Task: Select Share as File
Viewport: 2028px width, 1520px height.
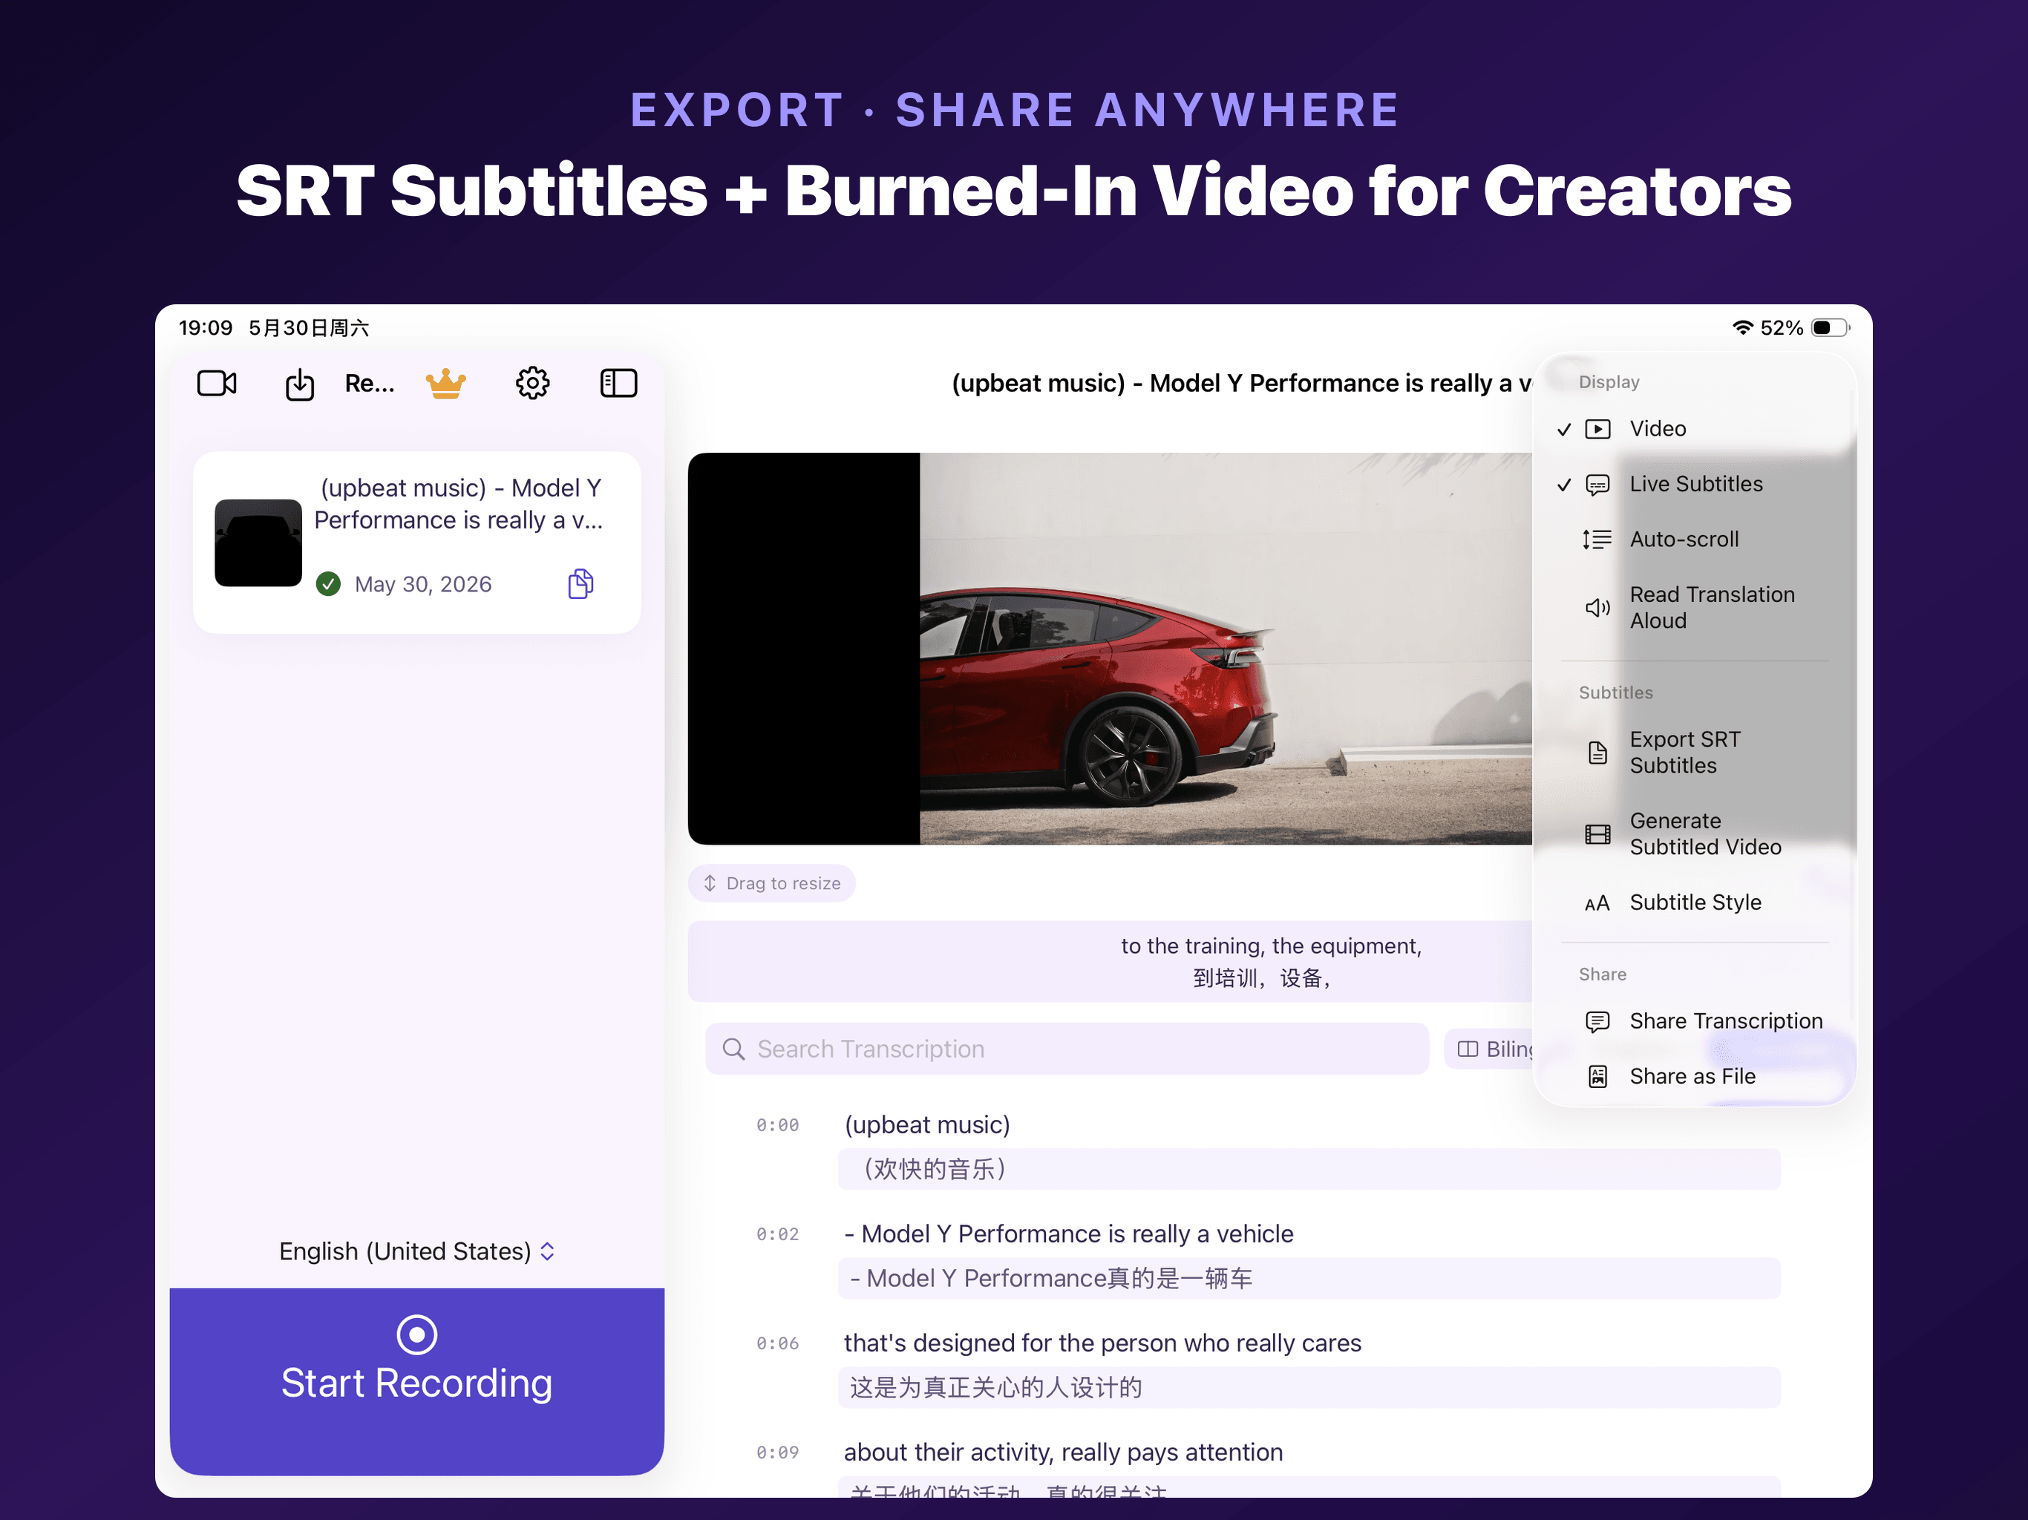Action: point(1694,1076)
